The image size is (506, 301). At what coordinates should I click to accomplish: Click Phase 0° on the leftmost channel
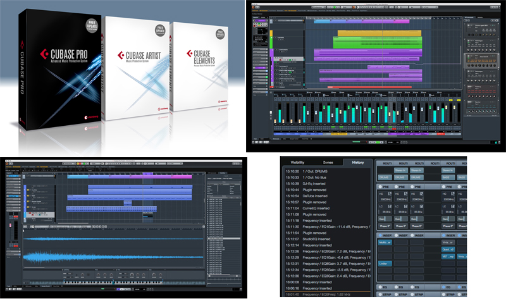(385, 226)
